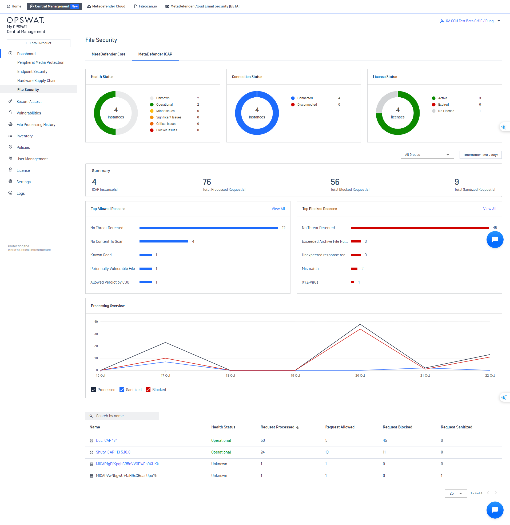Open File Processing History printer icon
This screenshot has height=525, width=510.
(10, 124)
